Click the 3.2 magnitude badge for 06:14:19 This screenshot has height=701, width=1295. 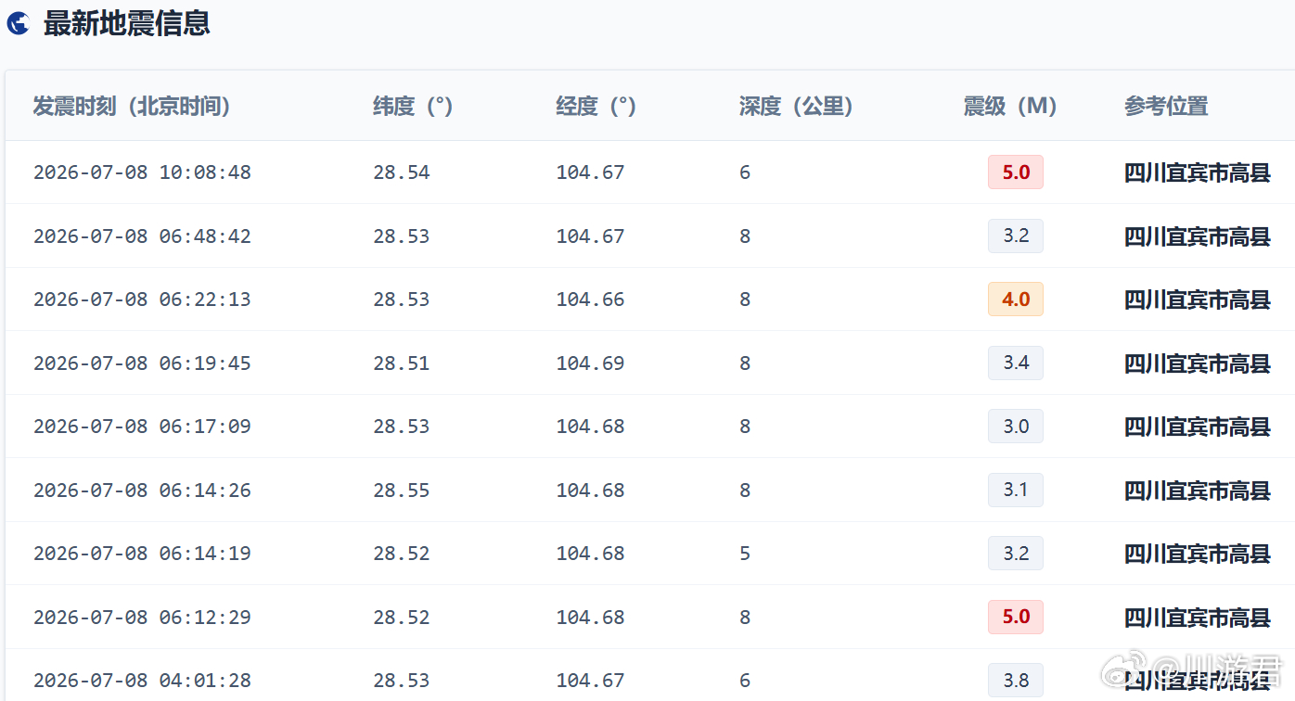click(x=1016, y=554)
